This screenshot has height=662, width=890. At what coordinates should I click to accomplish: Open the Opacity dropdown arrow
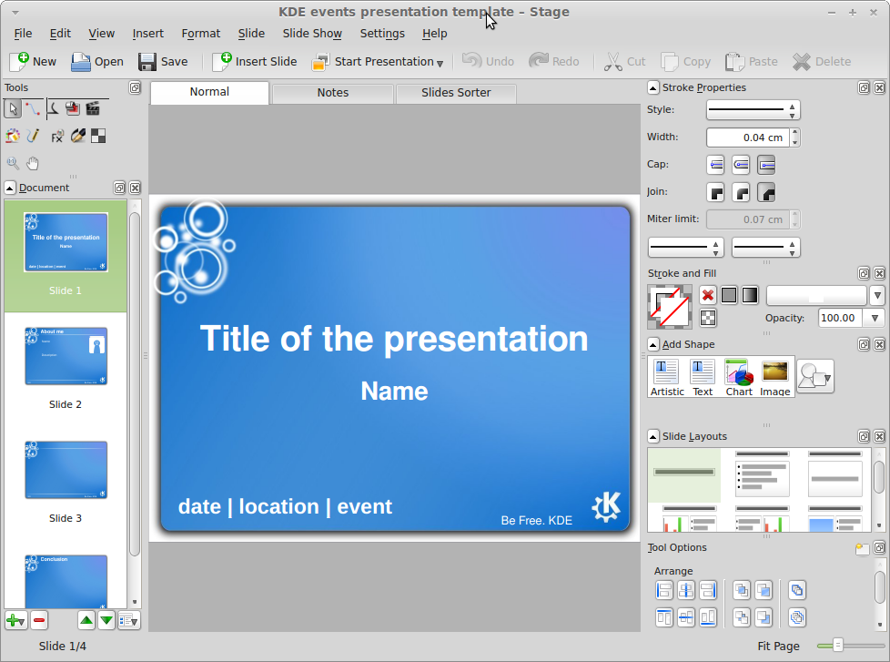click(x=875, y=318)
